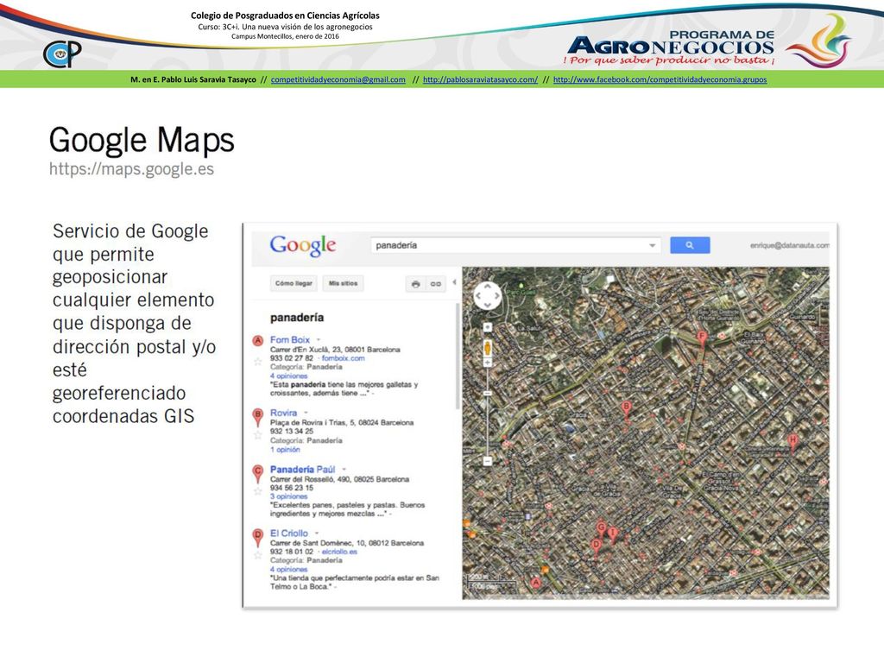884x663 pixels.
Task: Select the Street View pegman icon
Action: [x=487, y=348]
